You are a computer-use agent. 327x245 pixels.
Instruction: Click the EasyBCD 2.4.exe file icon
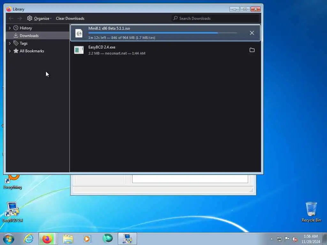79,50
